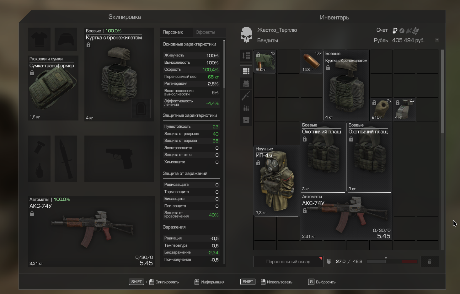Click the trash bin icon
Viewport: 460px width, 294px height.
coord(430,261)
